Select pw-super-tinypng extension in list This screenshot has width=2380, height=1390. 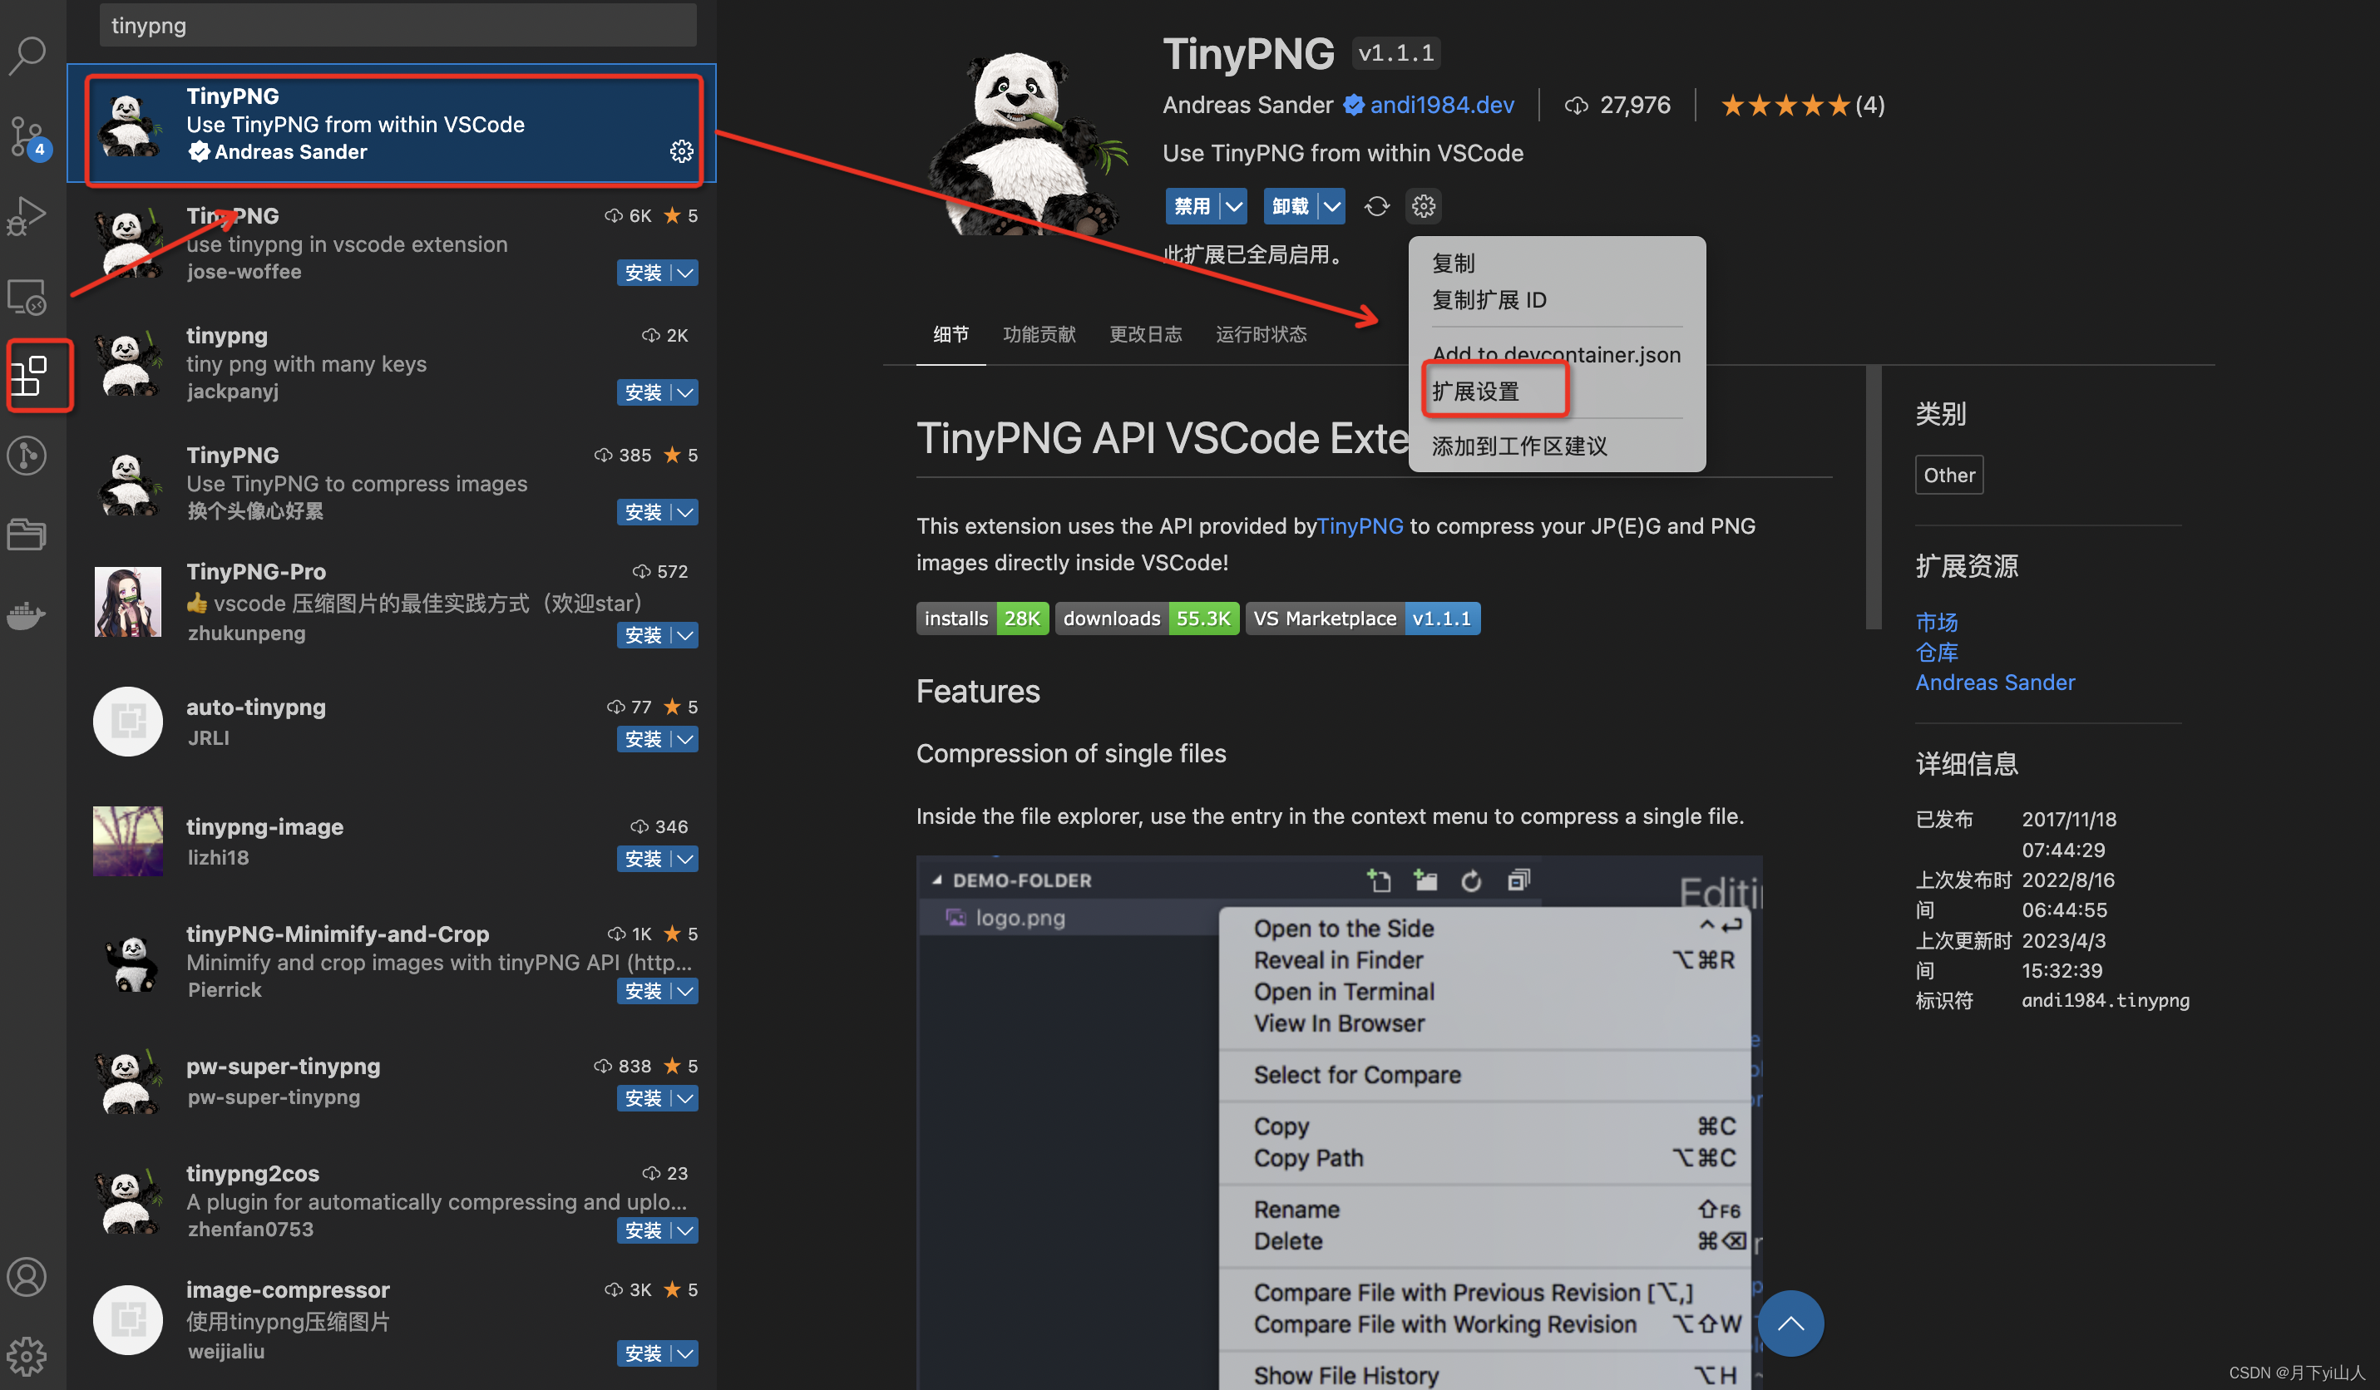[392, 1082]
